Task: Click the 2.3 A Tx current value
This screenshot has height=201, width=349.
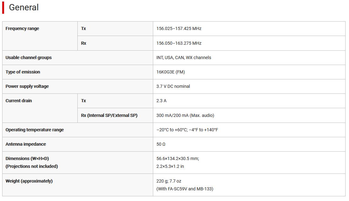Action: tap(162, 101)
